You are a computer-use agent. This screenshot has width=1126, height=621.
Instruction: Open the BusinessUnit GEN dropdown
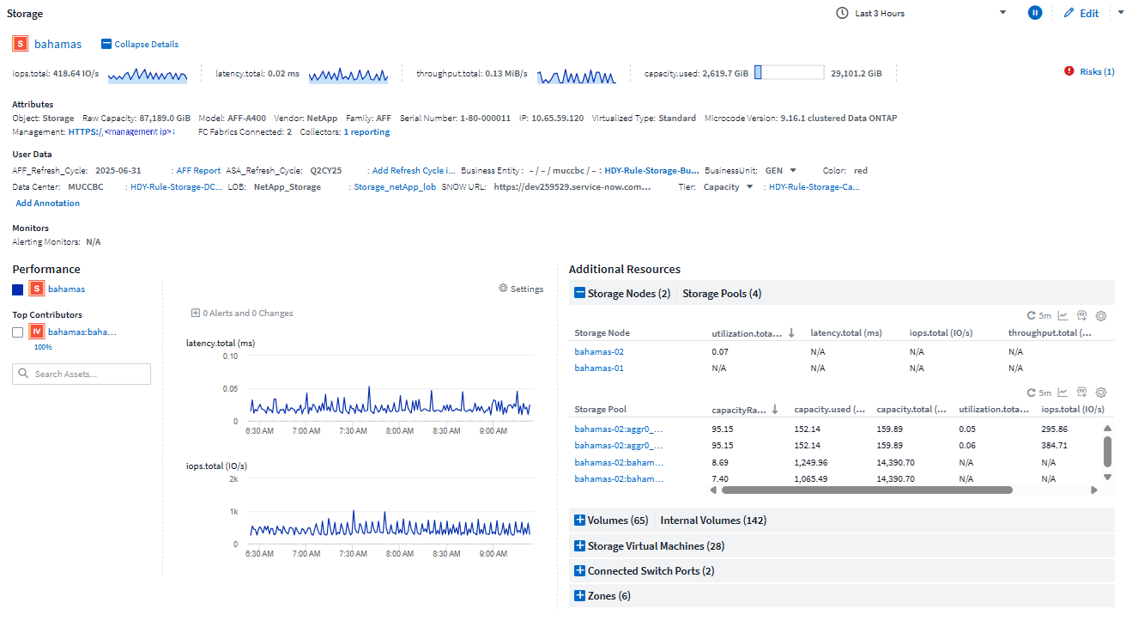coord(794,170)
